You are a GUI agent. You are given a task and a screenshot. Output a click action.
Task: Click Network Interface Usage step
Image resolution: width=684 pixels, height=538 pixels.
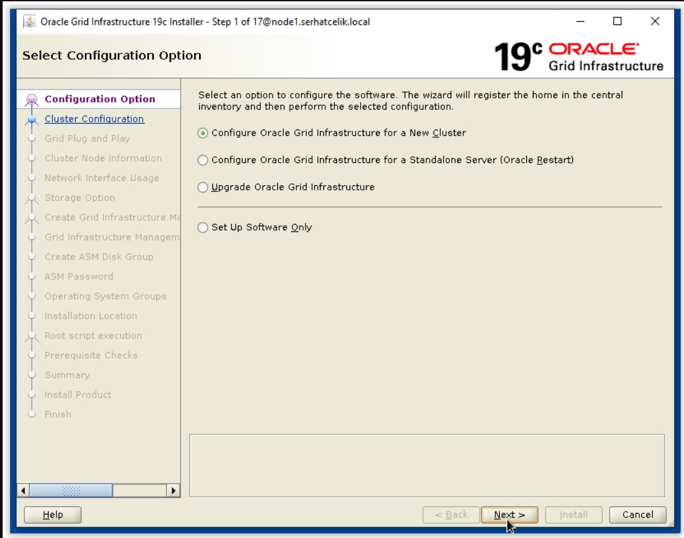pos(102,178)
